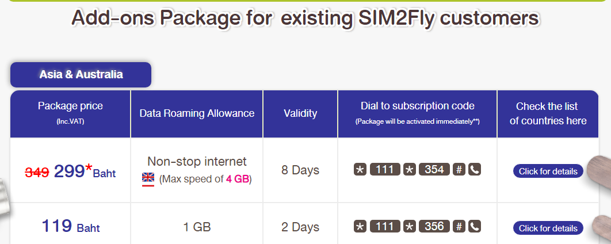Click the second star key before 356
The height and width of the screenshot is (244, 611).
pyautogui.click(x=410, y=227)
